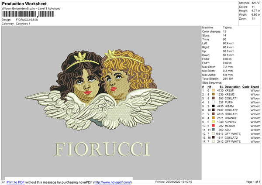Click swatch in COKLAT1 row with 4816 stitches
This screenshot has width=262, height=185.
tap(213, 114)
